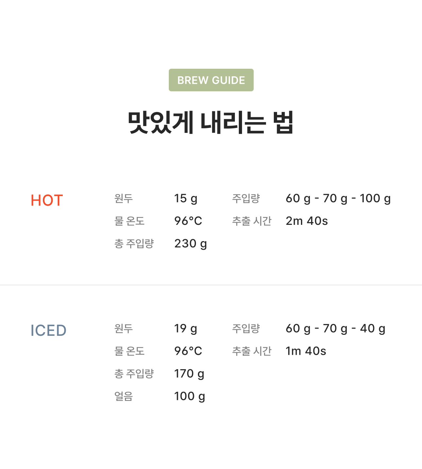Click the 96°C value in the HOT section

click(x=188, y=221)
